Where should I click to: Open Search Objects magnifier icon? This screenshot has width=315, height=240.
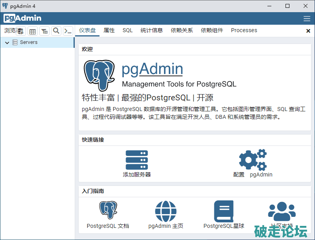click(x=56, y=31)
